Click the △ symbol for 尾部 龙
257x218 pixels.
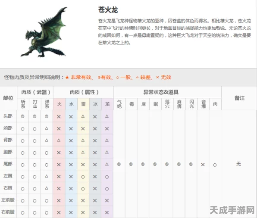(x=107, y=164)
